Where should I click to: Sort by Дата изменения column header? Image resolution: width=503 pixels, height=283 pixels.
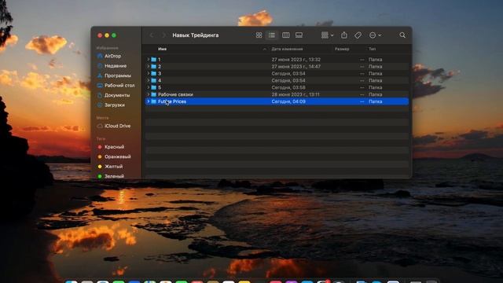point(287,49)
